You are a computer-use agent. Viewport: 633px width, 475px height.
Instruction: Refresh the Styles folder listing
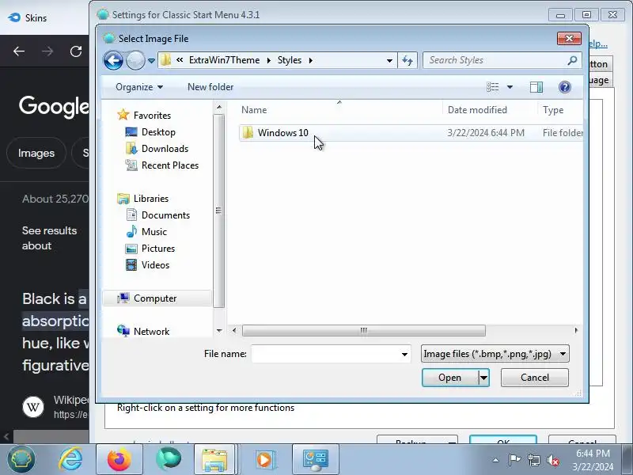[407, 61]
